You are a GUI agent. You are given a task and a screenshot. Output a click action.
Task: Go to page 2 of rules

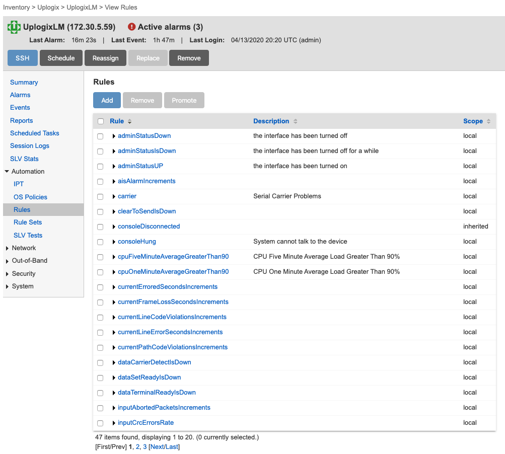[x=137, y=447]
